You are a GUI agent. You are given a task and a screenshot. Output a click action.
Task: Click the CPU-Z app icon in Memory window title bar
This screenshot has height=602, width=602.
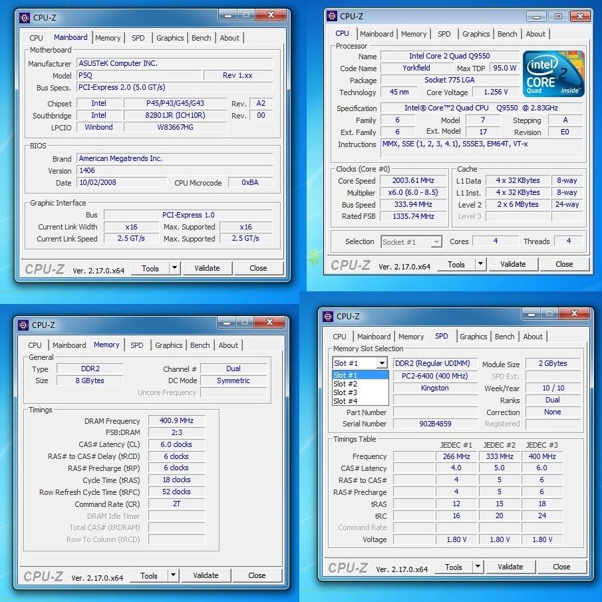tap(23, 325)
